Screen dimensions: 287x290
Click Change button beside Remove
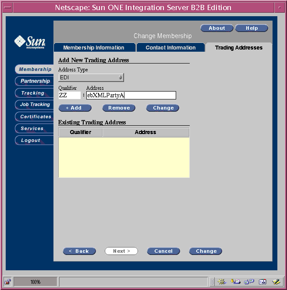(163, 108)
